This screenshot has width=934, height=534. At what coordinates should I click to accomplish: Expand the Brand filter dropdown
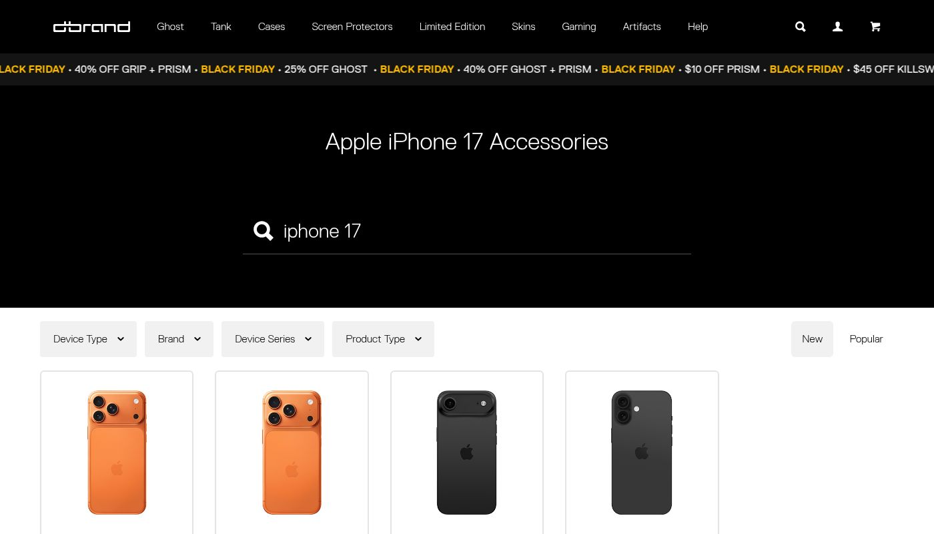(179, 339)
